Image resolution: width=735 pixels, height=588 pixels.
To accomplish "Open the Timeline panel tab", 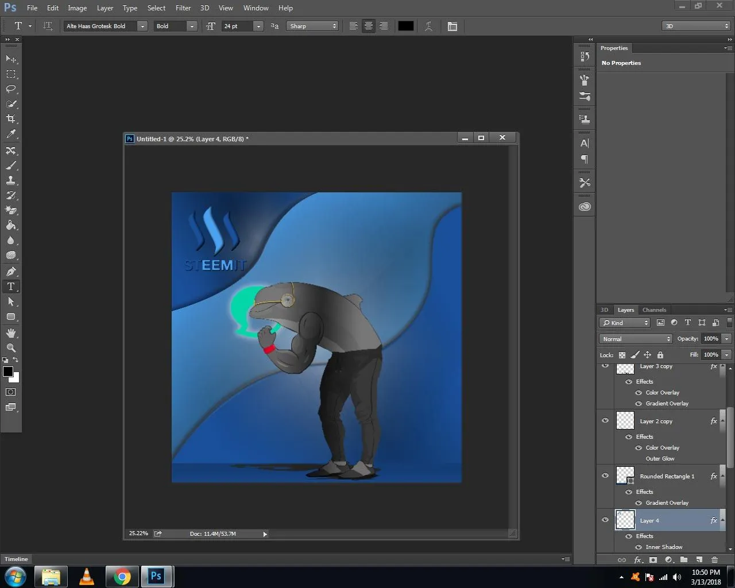I will coord(16,559).
